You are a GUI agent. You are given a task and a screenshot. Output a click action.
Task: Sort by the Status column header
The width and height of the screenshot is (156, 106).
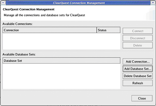coord(109,30)
